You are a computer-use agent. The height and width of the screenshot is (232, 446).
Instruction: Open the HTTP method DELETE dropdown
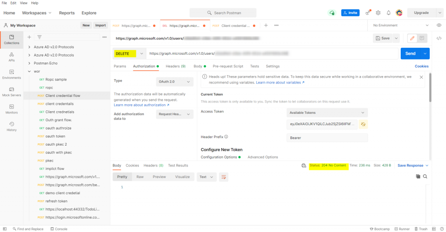pyautogui.click(x=129, y=53)
